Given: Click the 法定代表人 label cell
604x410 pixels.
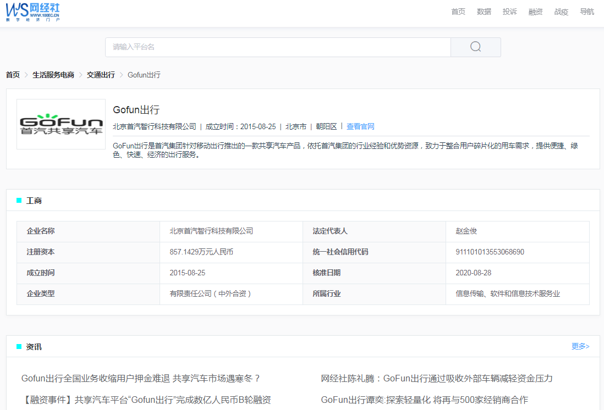Looking at the screenshot, I should click(374, 231).
